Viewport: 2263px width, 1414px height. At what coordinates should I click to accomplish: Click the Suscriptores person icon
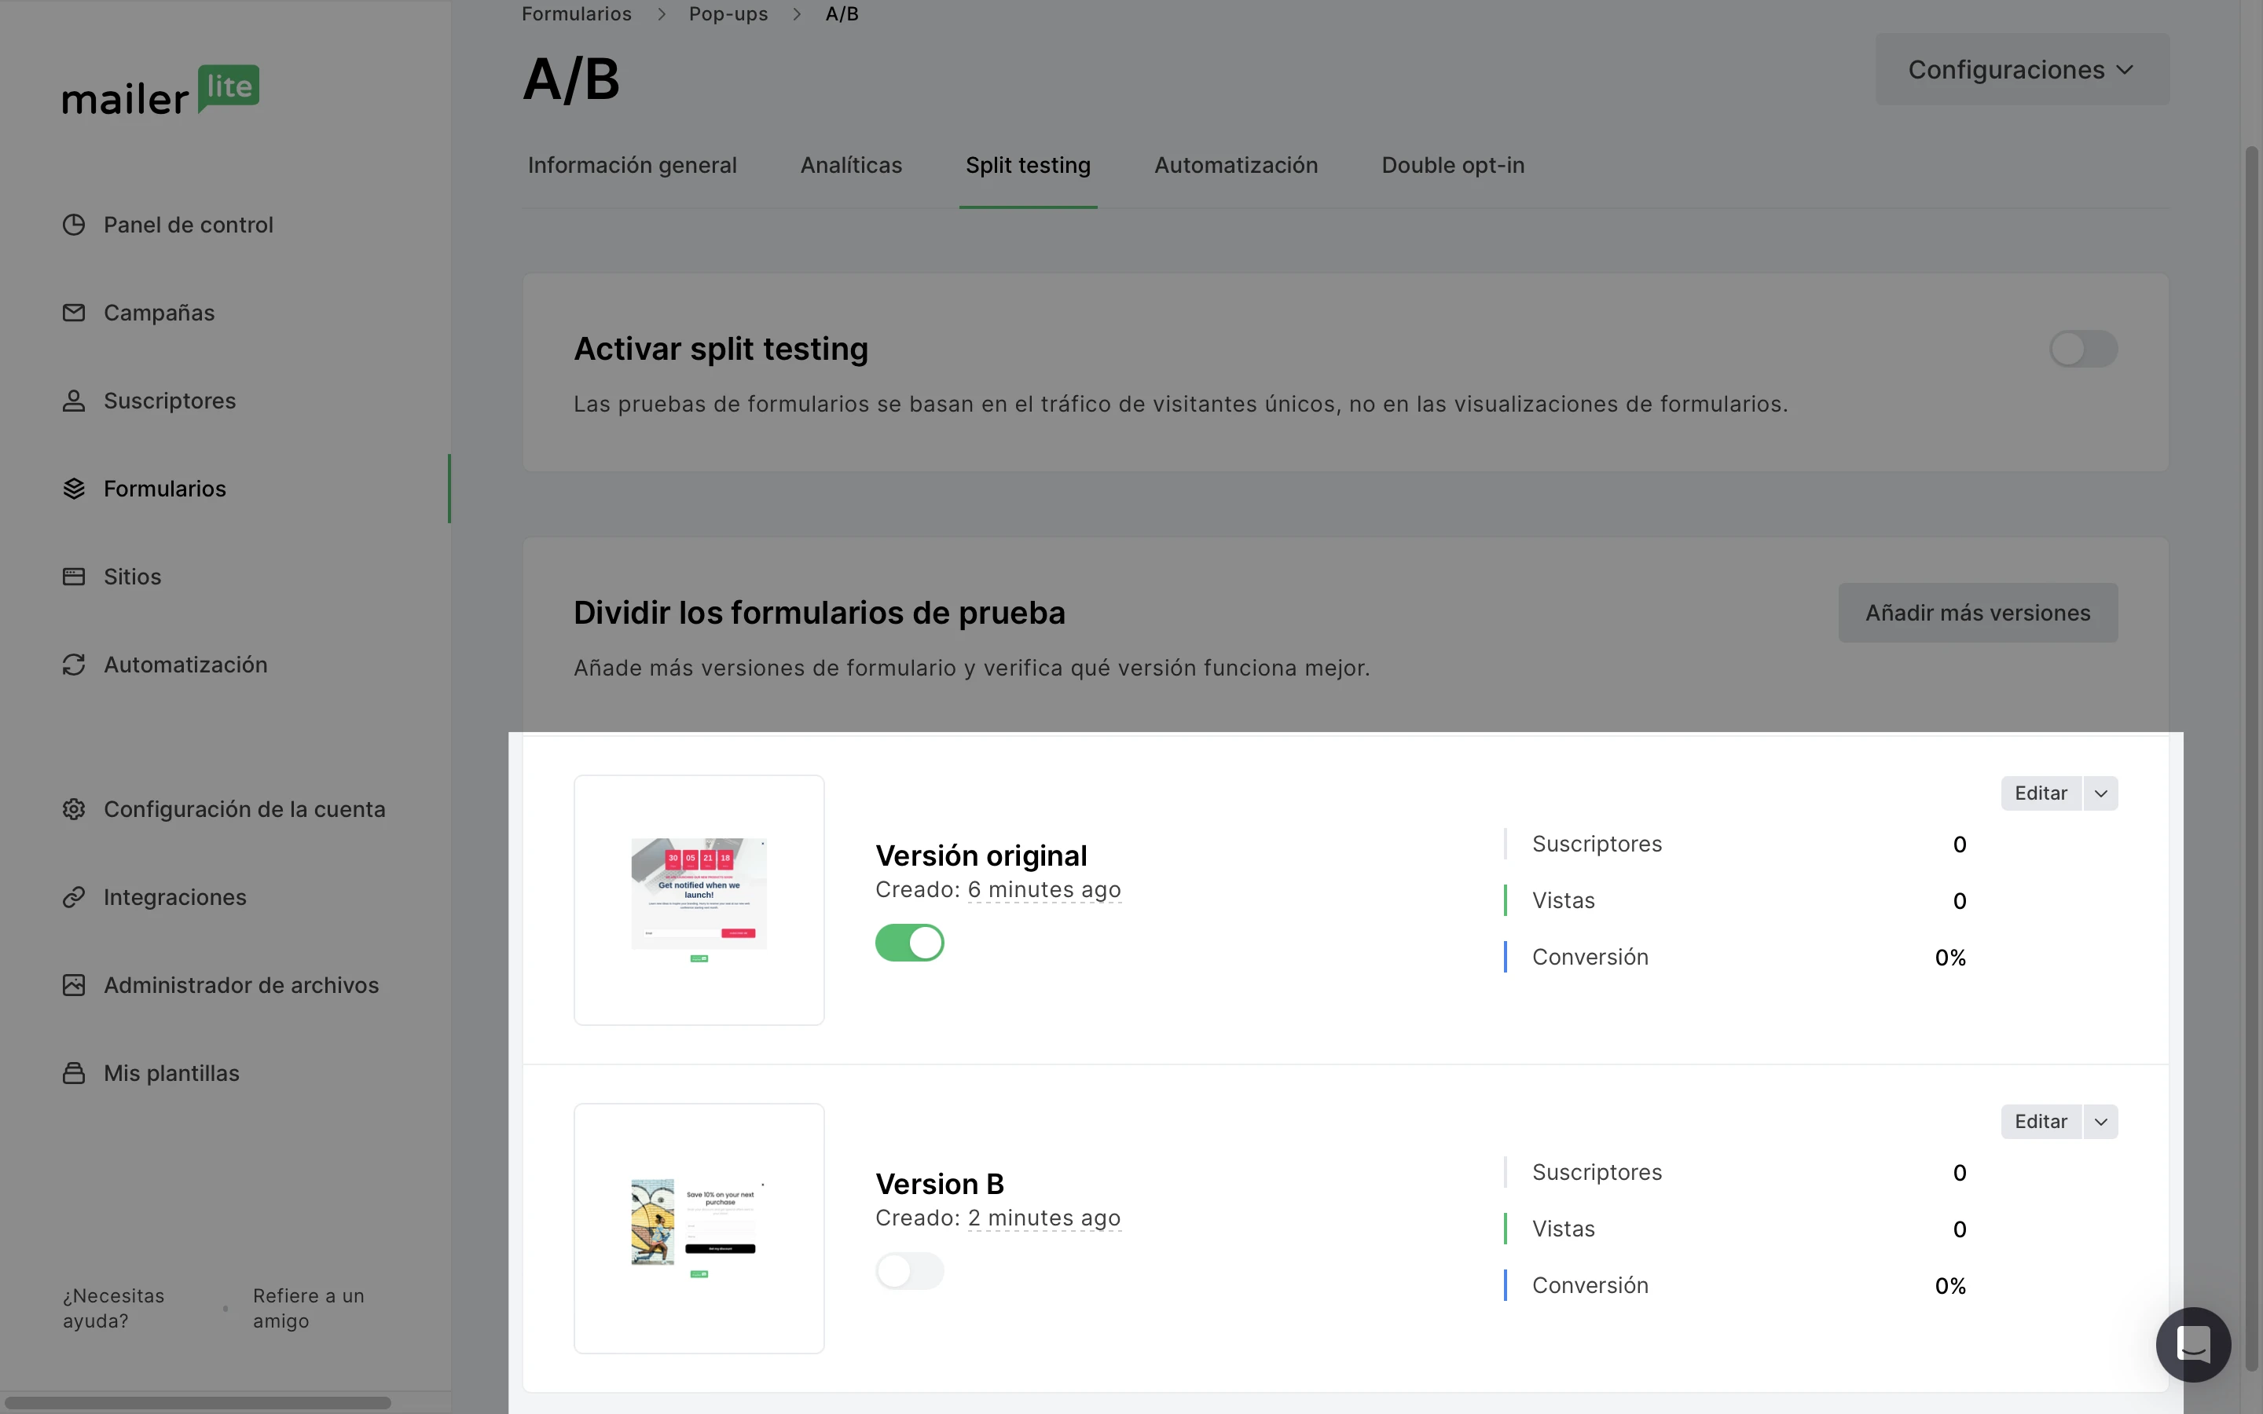[74, 401]
